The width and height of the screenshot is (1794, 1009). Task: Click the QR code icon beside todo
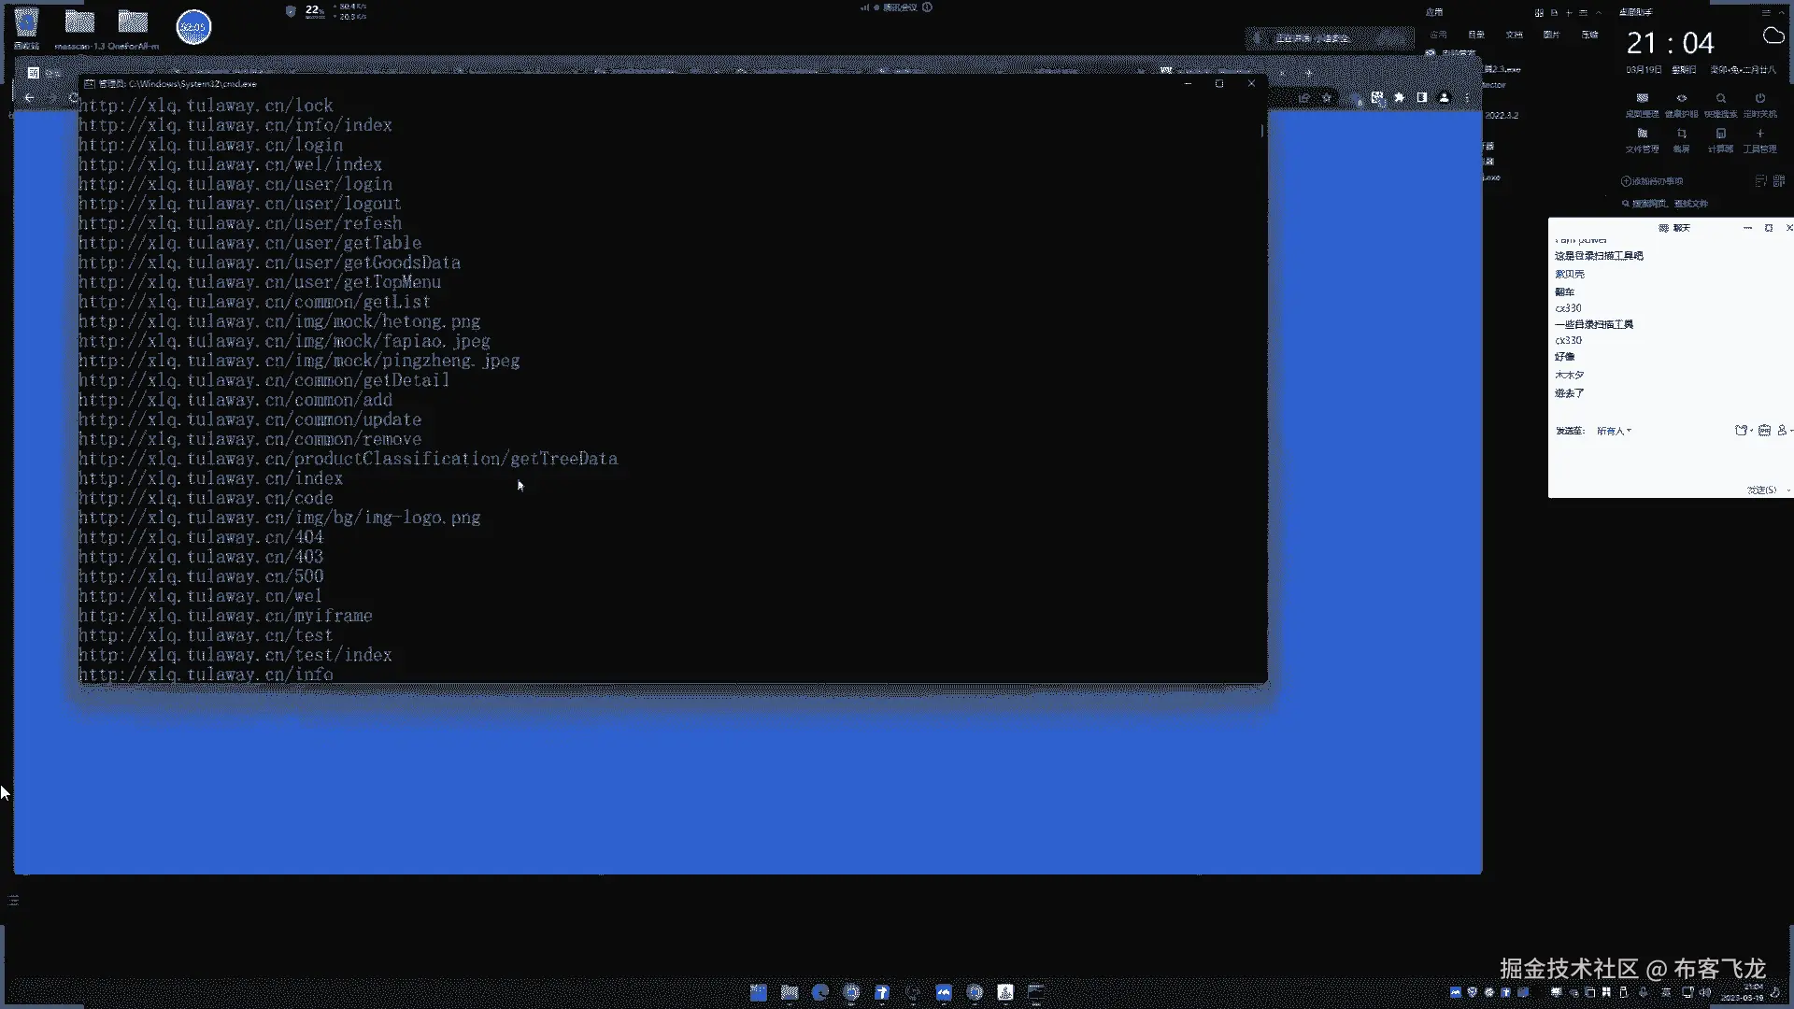[1778, 181]
